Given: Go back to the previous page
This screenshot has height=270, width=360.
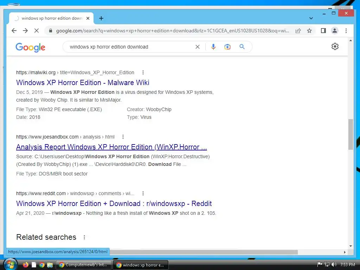Looking at the screenshot, I should [14, 31].
